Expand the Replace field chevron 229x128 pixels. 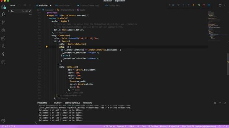9,11
